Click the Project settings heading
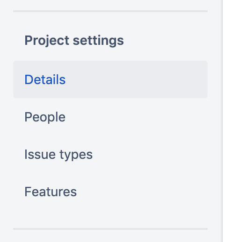 click(x=74, y=41)
